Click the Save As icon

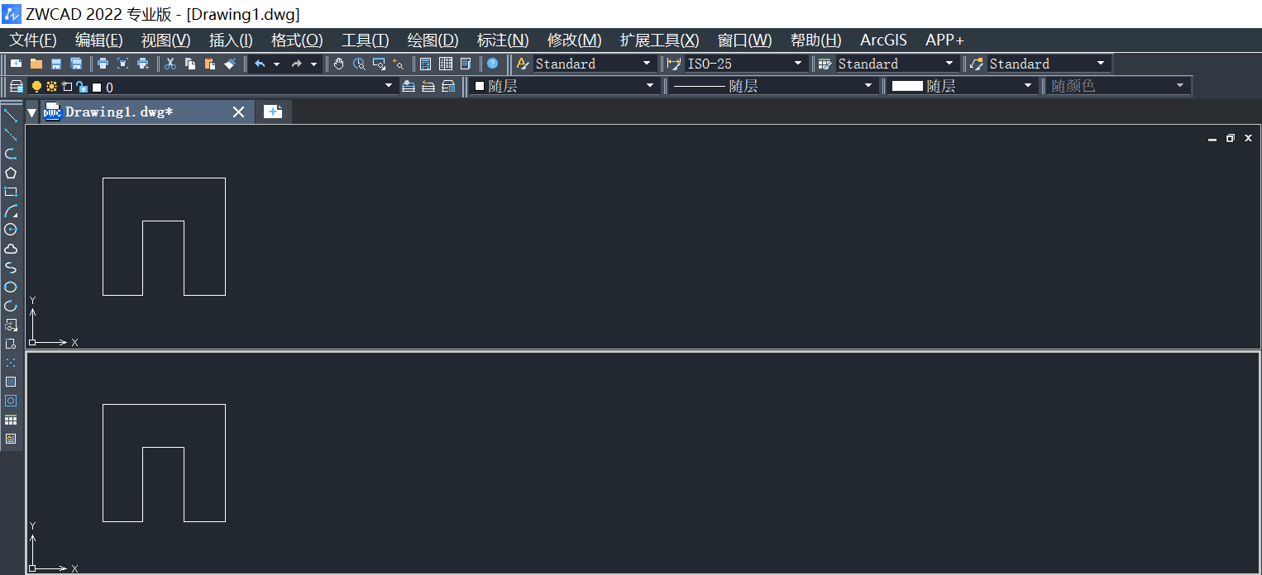pyautogui.click(x=76, y=64)
